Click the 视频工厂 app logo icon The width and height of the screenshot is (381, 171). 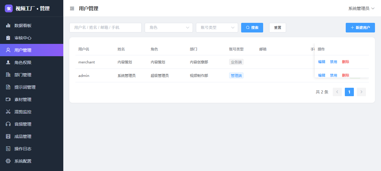coord(9,8)
